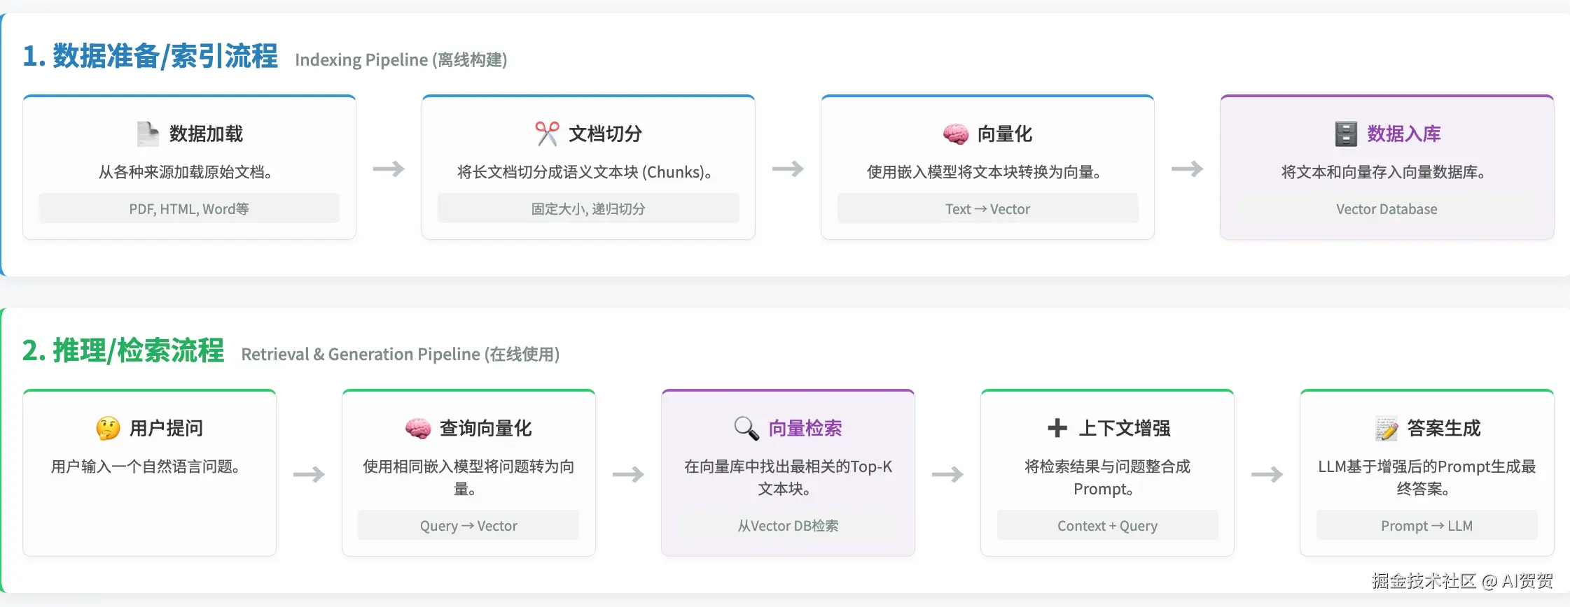Click the 上下文增强 card title

click(1125, 428)
